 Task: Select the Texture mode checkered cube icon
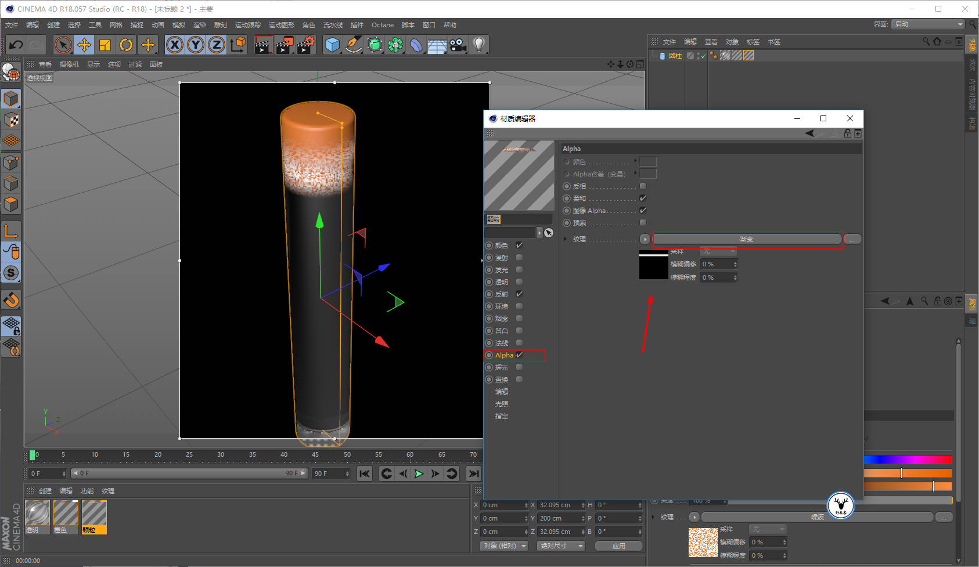11,120
